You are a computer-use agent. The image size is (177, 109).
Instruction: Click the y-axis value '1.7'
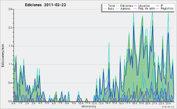click(x=10, y=46)
